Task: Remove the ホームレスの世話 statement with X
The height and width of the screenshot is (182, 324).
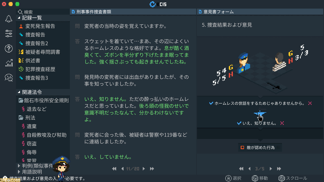Action: pos(310,103)
